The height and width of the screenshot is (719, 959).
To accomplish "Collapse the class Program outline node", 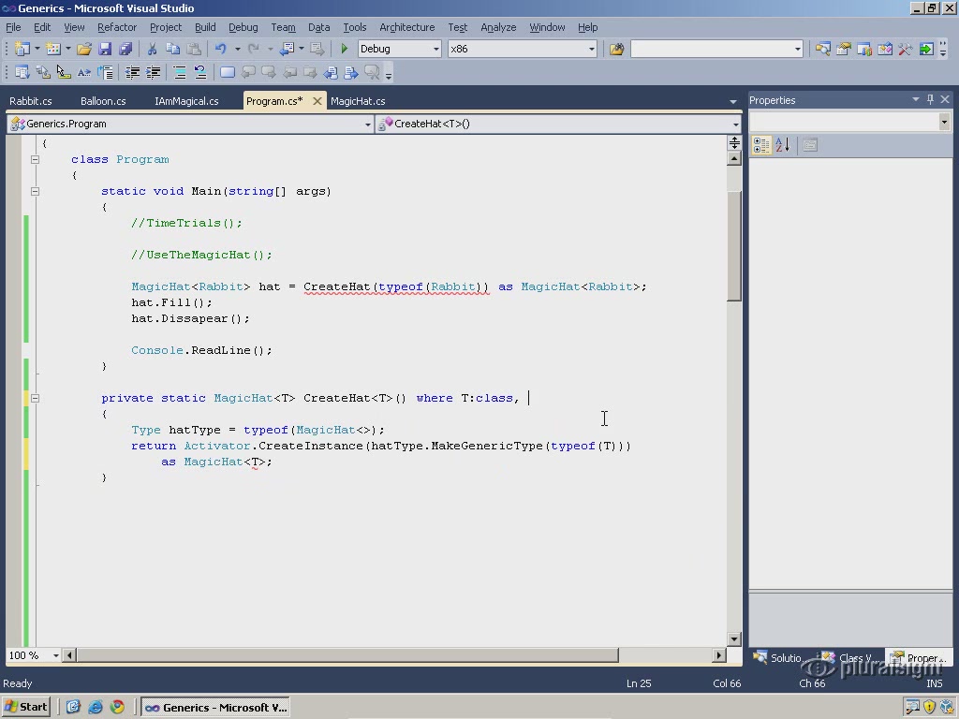I will 35,159.
